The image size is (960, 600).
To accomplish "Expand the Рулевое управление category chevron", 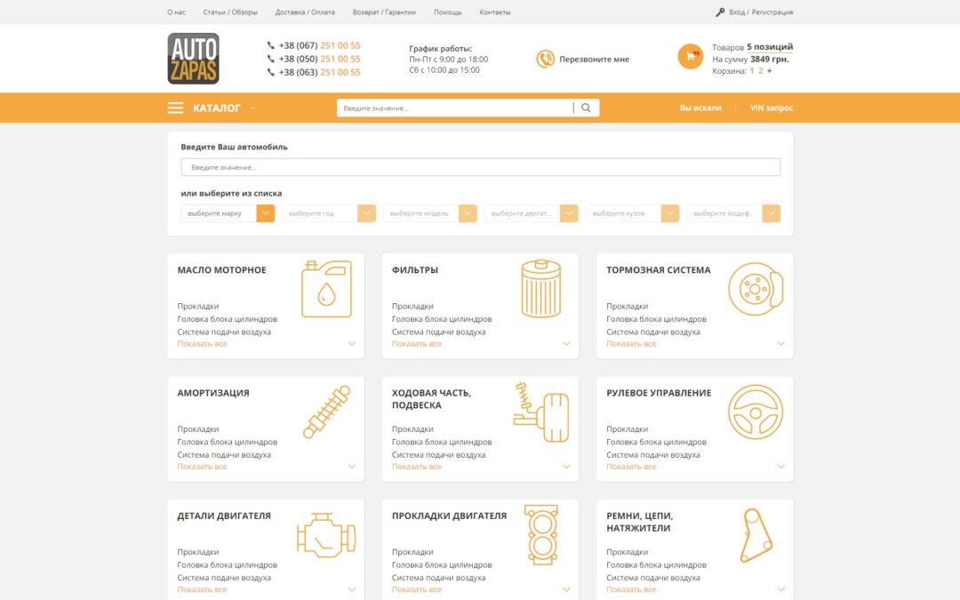I will (780, 467).
